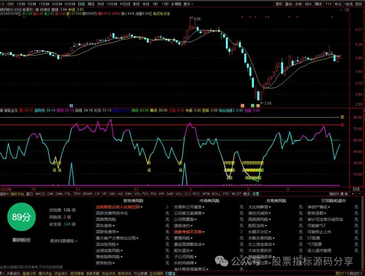
Task: Expand 更多 periods in top bar
Action: coord(188,4)
